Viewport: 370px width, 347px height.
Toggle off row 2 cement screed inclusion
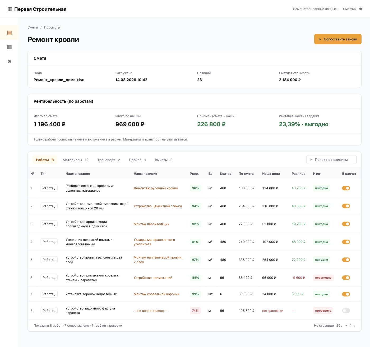click(346, 206)
